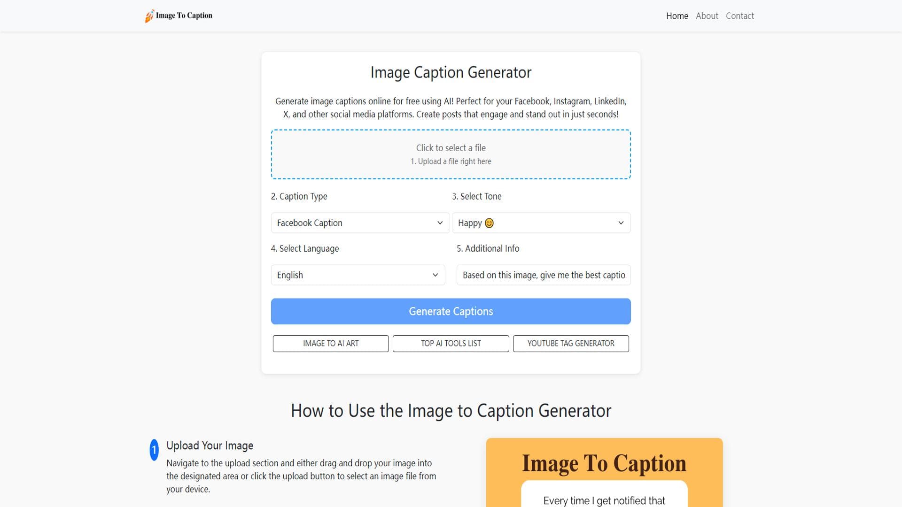902x507 pixels.
Task: Open the IMAGE TO AI ART tool
Action: tap(330, 343)
